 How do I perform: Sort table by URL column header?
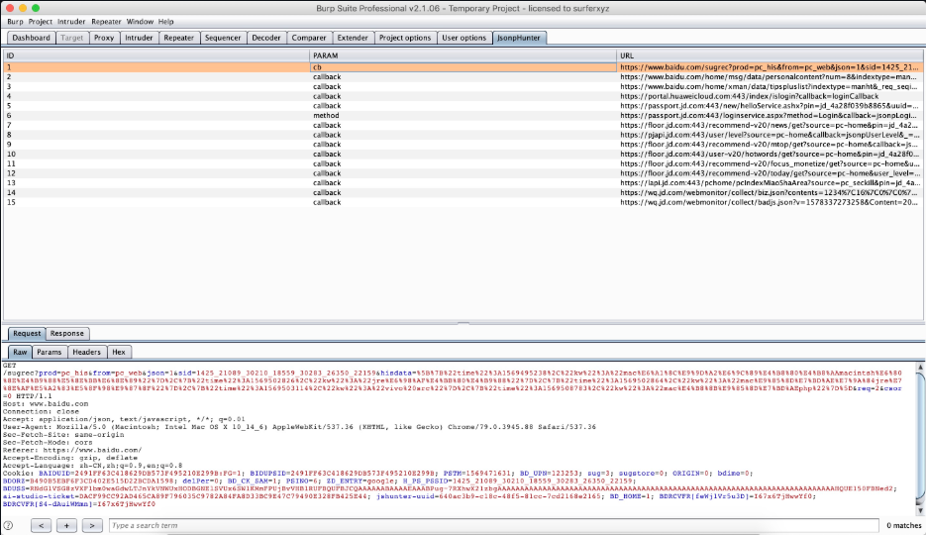[770, 55]
